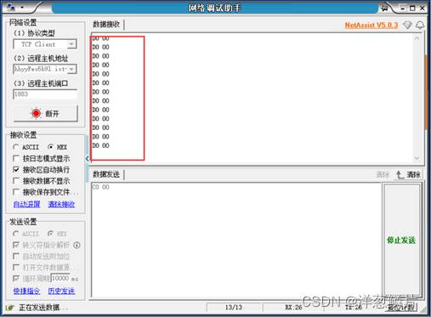
Task: Click the pin window icon in title bar
Action: tap(385, 8)
